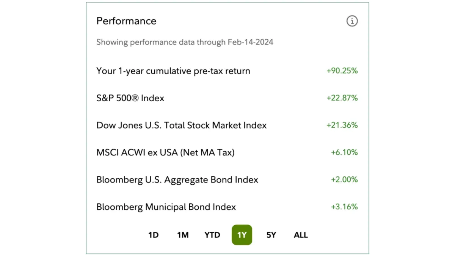
Task: Click the Performance panel heading
Action: point(126,21)
